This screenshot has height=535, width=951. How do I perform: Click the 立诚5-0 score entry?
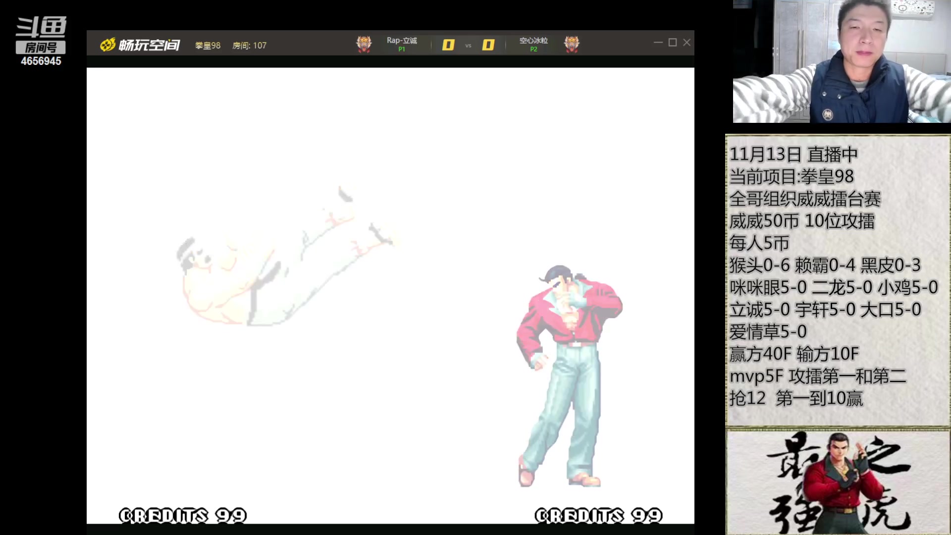coord(759,310)
